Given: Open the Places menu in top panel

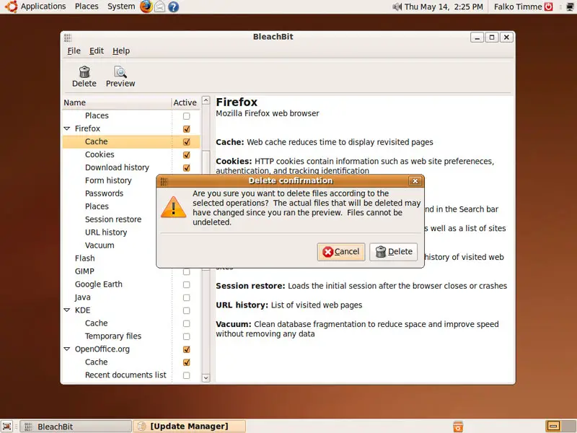Looking at the screenshot, I should click(x=87, y=6).
